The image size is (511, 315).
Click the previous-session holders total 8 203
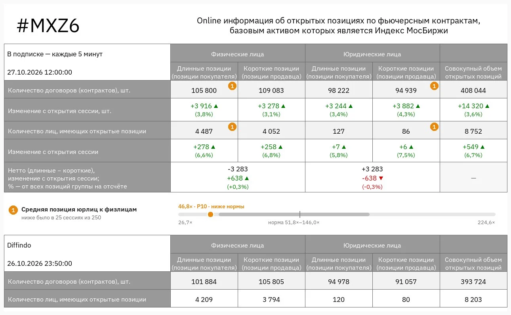[473, 300]
